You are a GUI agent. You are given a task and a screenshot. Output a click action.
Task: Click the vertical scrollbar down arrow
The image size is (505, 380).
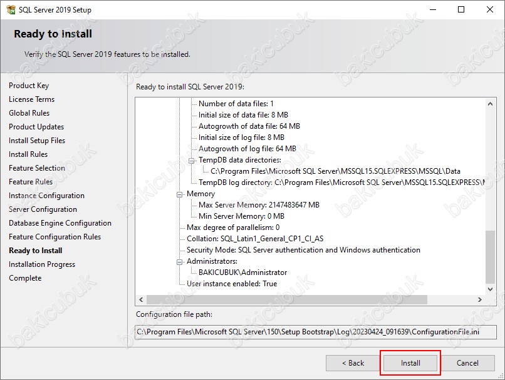[490, 289]
